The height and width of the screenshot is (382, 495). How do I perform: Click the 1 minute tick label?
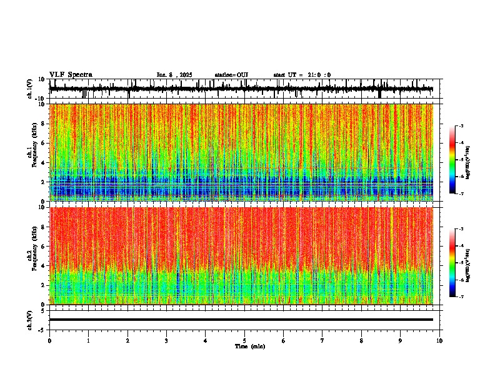point(88,341)
